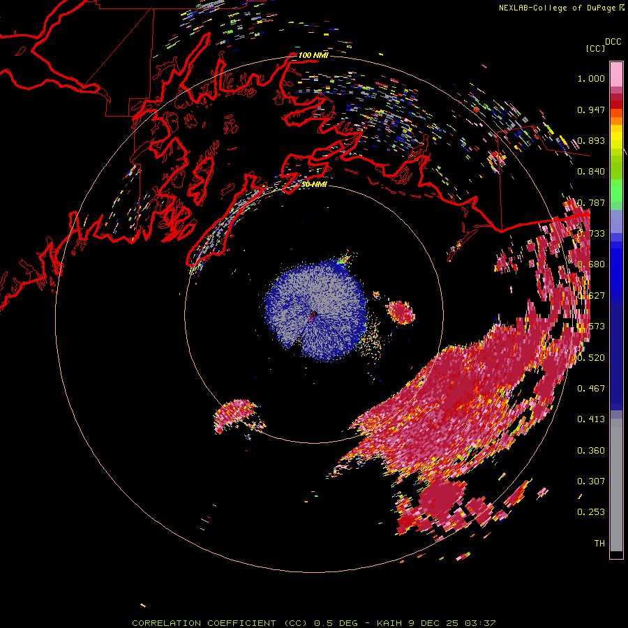This screenshot has height=628, width=628.
Task: Click the 1.000 value on color scale
Action: coord(591,78)
